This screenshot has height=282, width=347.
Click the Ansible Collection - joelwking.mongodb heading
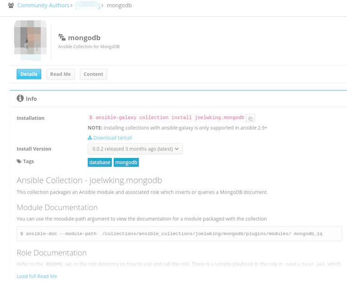(x=89, y=181)
